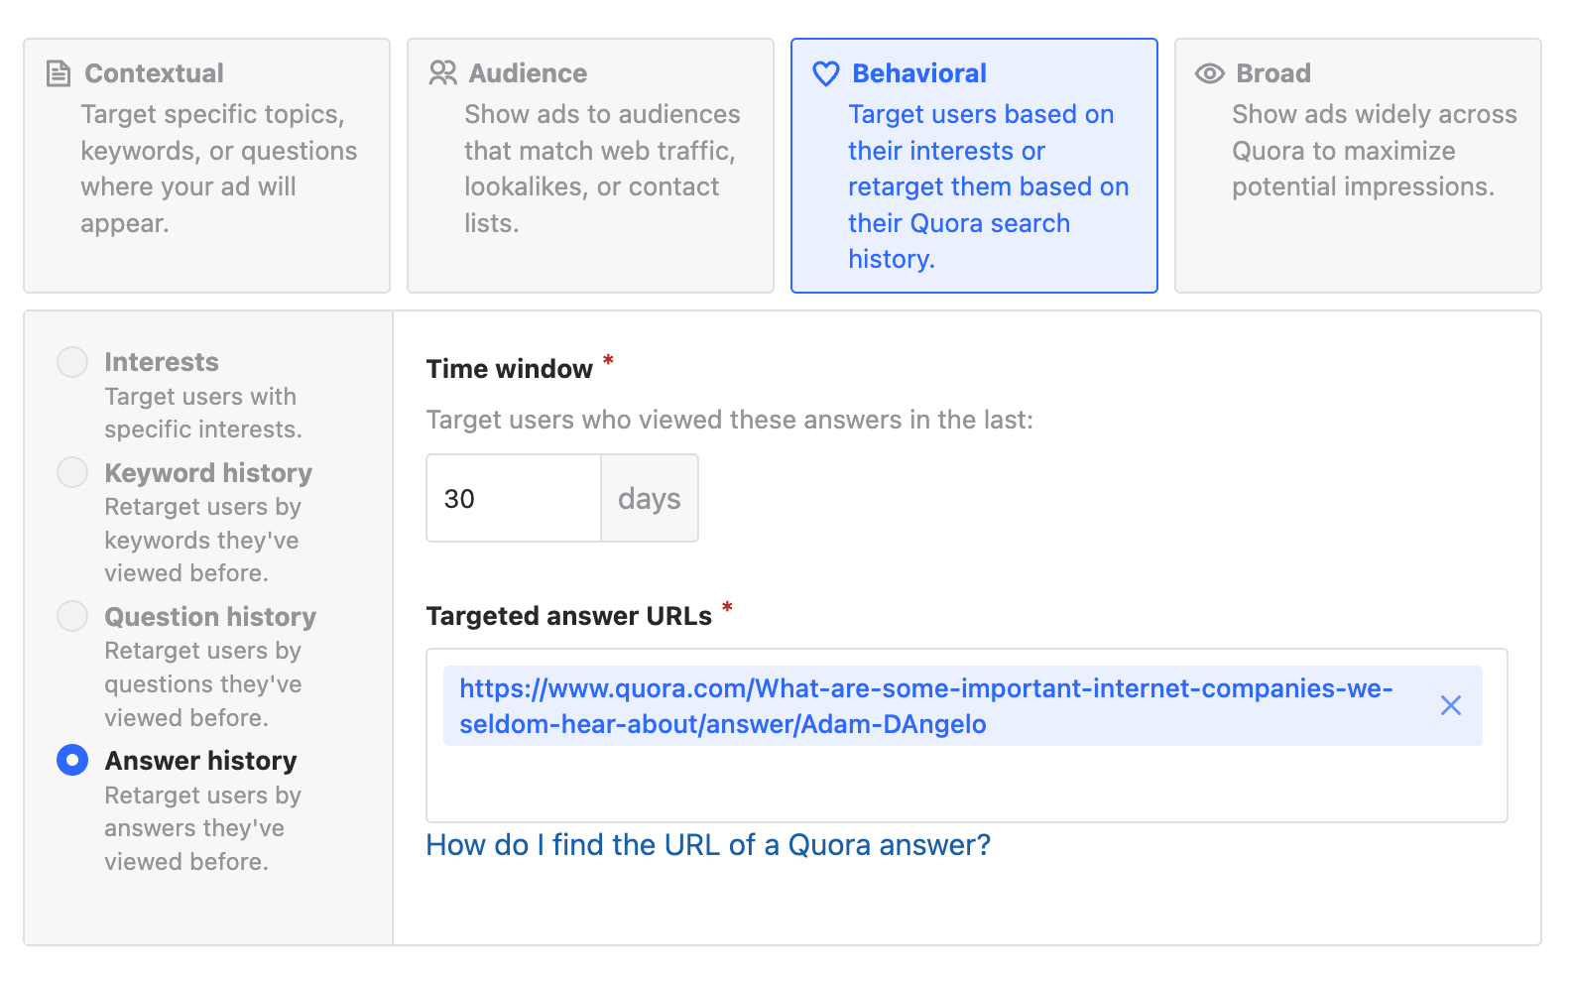
Task: Choose the Broad targeting card
Action: coord(1357,166)
